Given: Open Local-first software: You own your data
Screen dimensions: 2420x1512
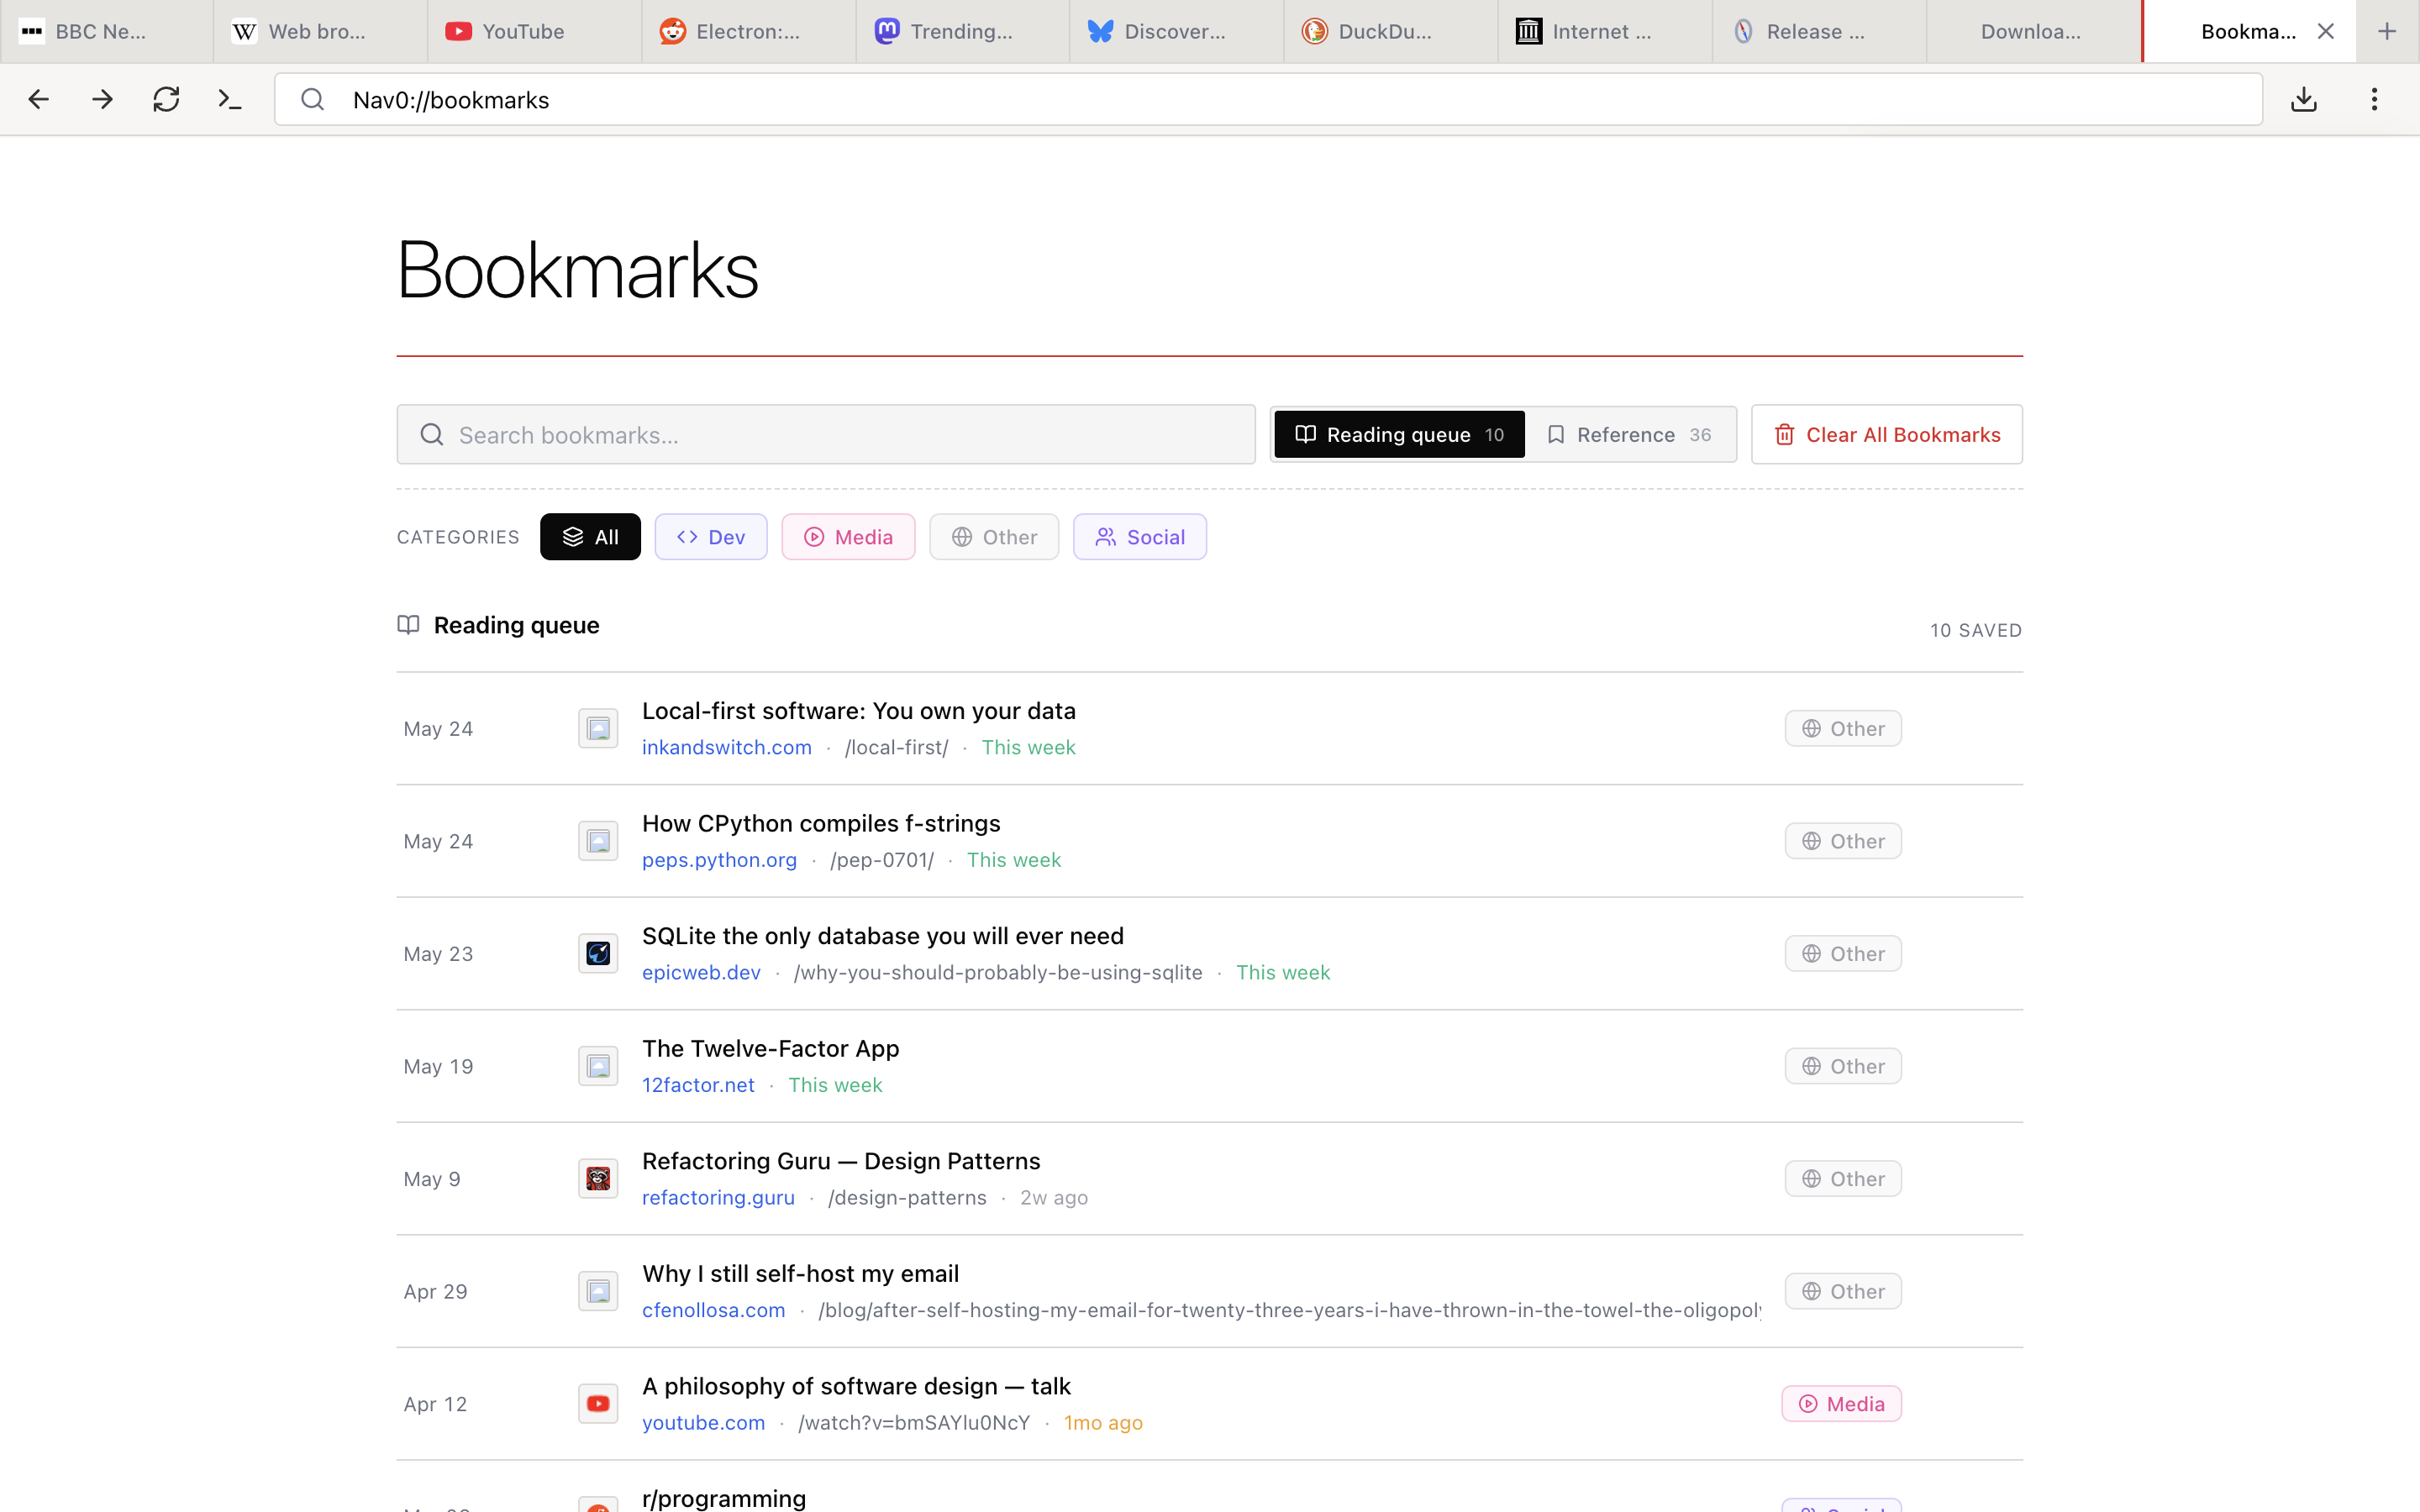Looking at the screenshot, I should [858, 711].
